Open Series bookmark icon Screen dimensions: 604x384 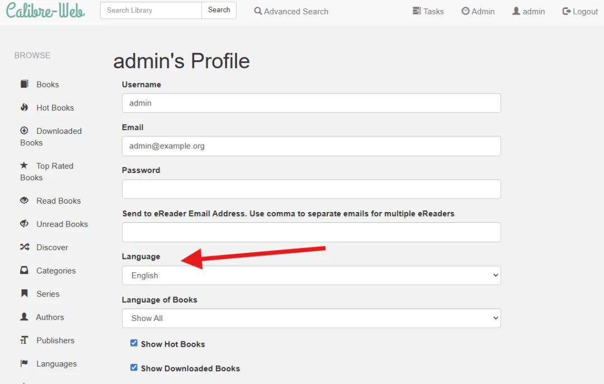pos(25,294)
